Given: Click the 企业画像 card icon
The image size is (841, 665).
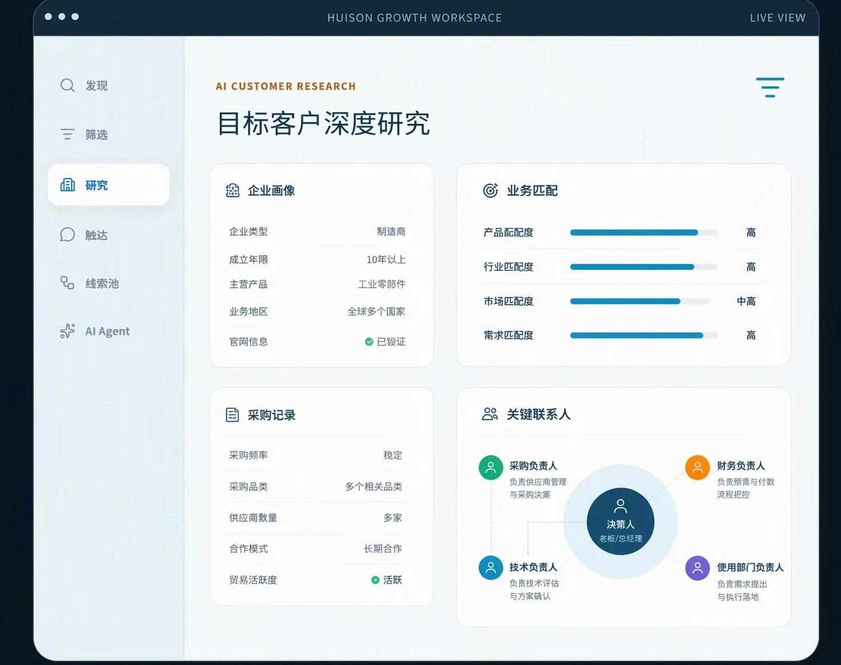Looking at the screenshot, I should (x=232, y=190).
